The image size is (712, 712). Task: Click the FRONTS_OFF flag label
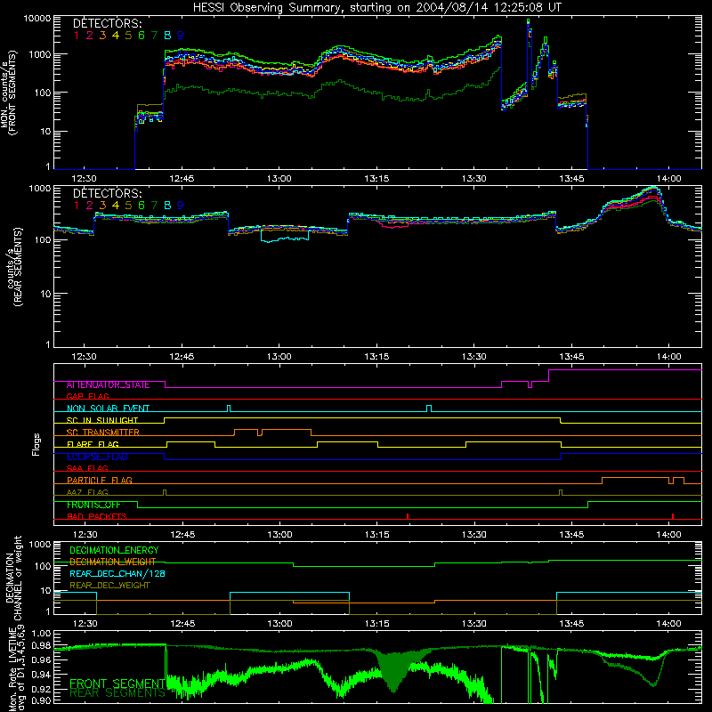(93, 505)
